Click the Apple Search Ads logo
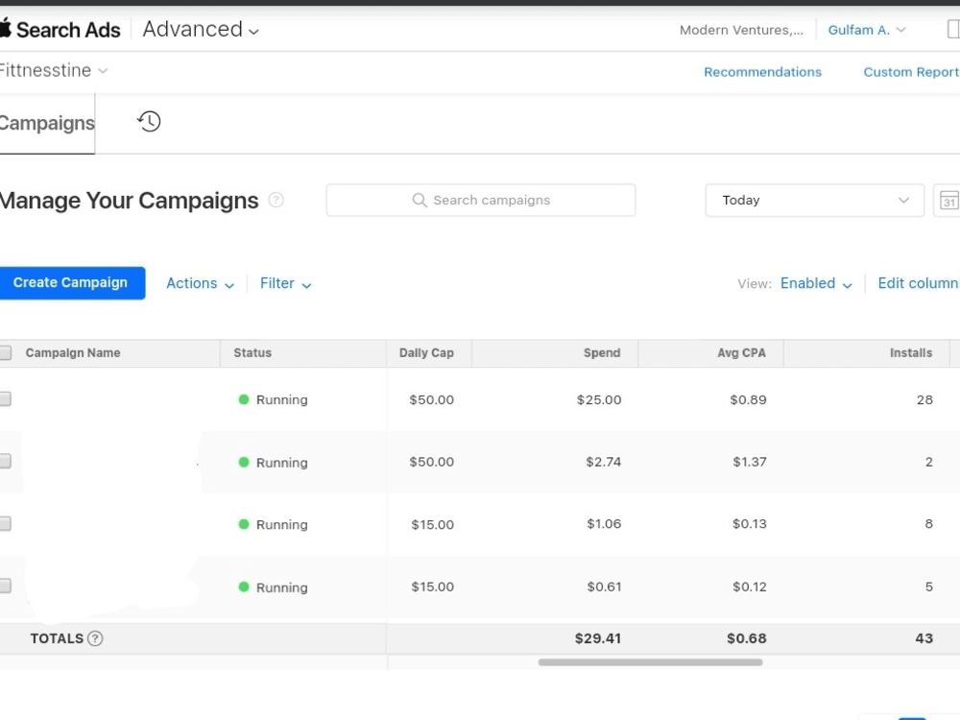The height and width of the screenshot is (720, 960). coord(60,30)
